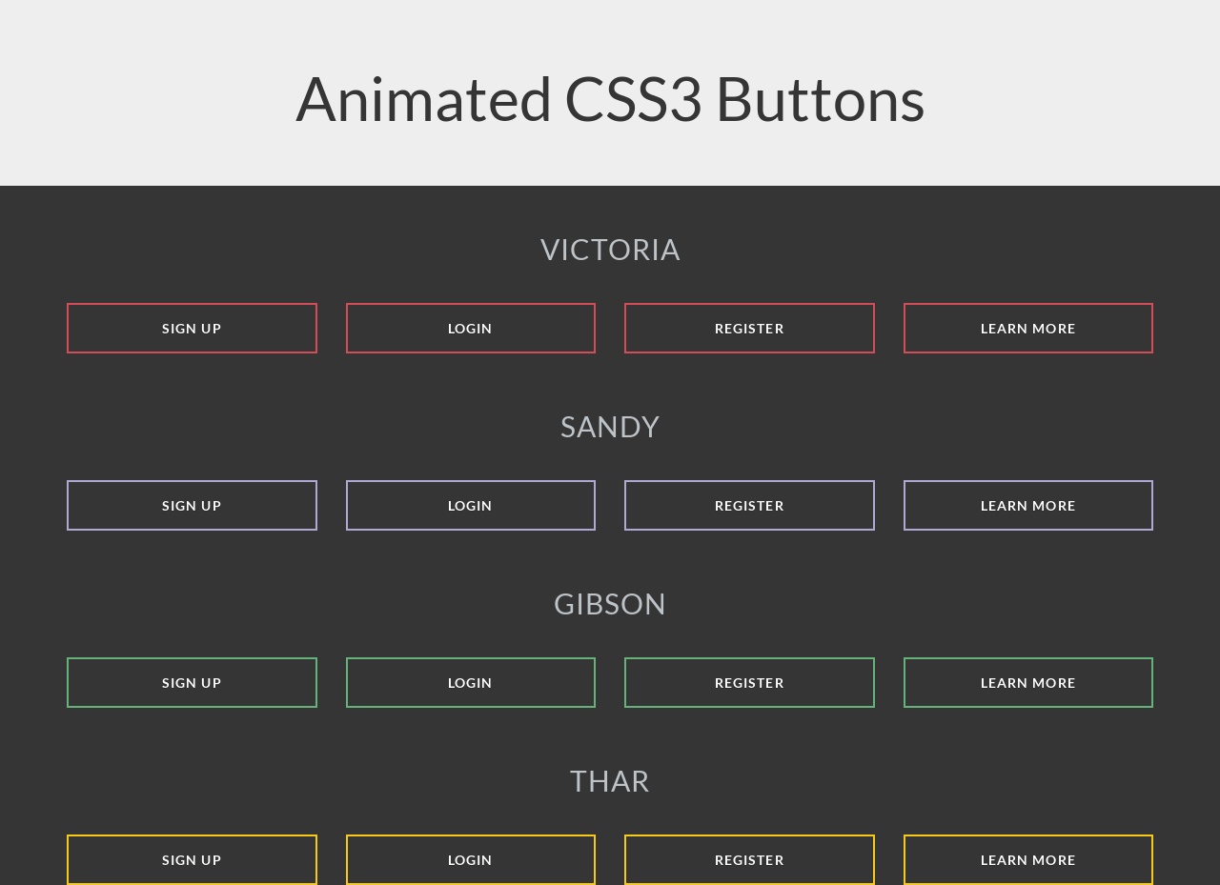This screenshot has height=885, width=1220.
Task: Click the Gibson SIGN UP button
Action: click(192, 682)
